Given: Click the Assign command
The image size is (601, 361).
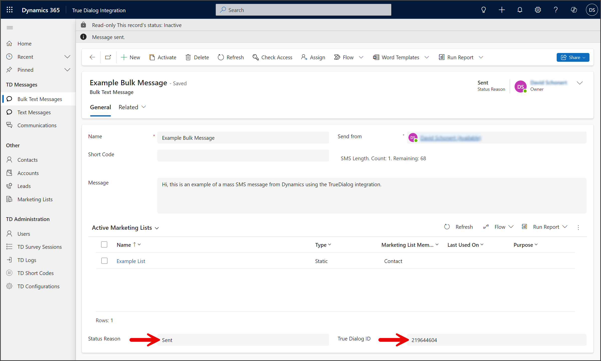Looking at the screenshot, I should pos(313,57).
